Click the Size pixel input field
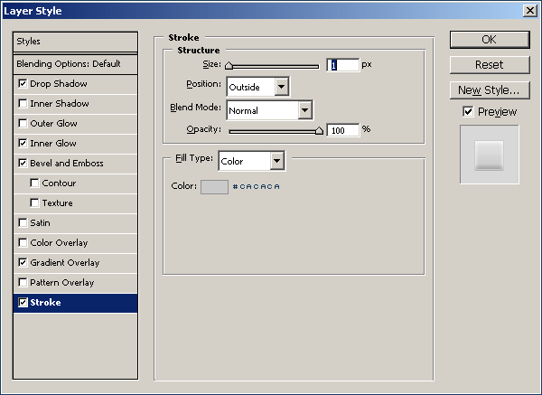542x395 pixels. (x=342, y=65)
